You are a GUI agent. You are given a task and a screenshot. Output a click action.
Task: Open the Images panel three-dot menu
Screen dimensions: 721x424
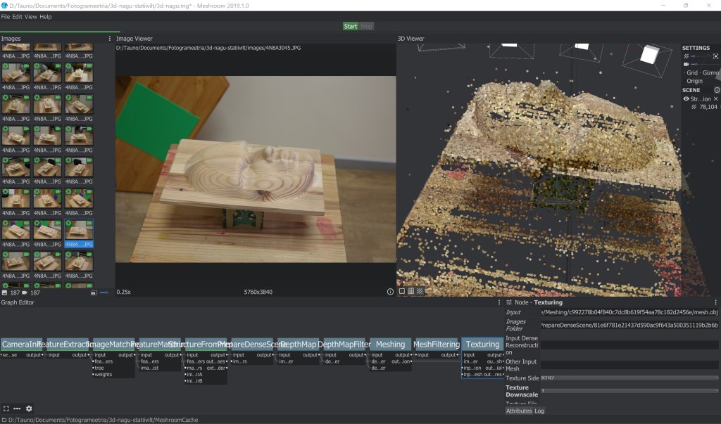(109, 39)
